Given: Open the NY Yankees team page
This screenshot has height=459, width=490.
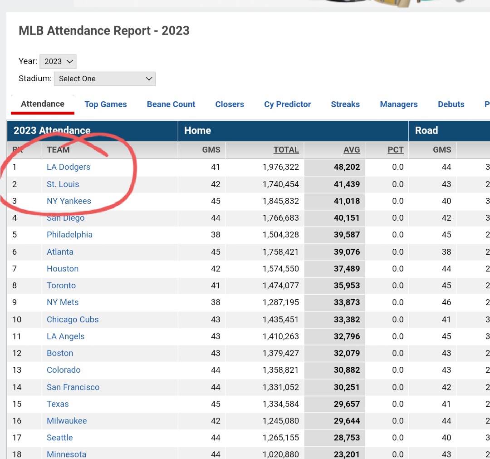Looking at the screenshot, I should pyautogui.click(x=69, y=201).
